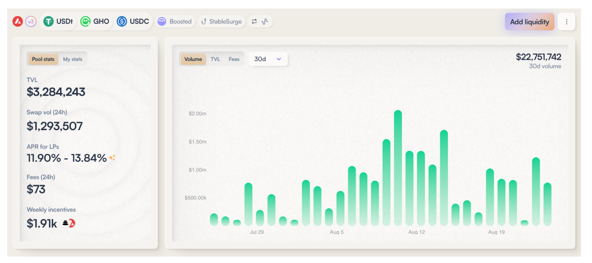This screenshot has height=263, width=592.
Task: Expand the 30d time period dropdown
Action: pyautogui.click(x=268, y=59)
